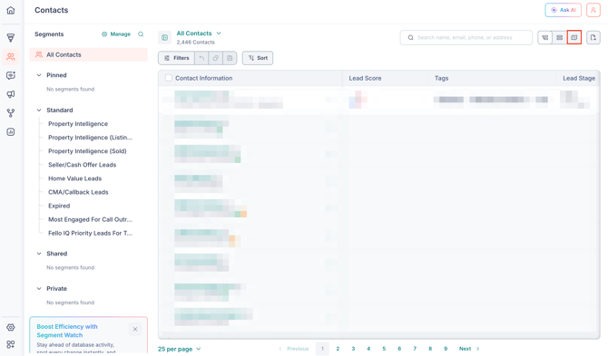Go to page 9
This screenshot has width=608, height=356.
click(x=446, y=349)
